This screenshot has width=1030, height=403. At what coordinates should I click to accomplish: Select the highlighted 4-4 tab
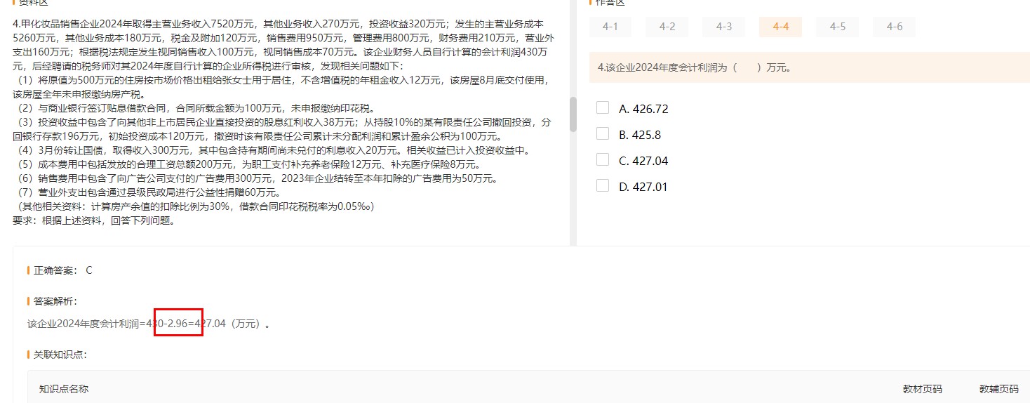coord(780,27)
